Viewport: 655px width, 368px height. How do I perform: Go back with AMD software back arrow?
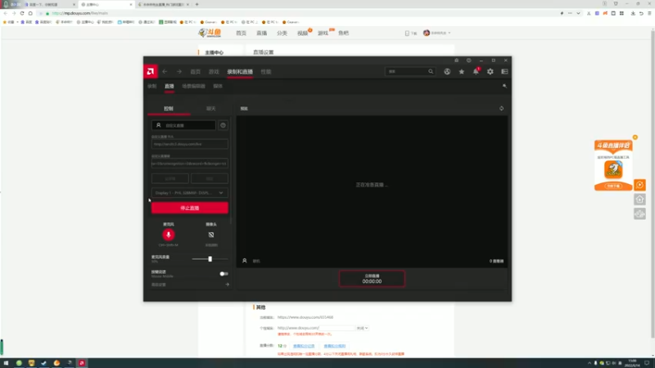coord(165,71)
